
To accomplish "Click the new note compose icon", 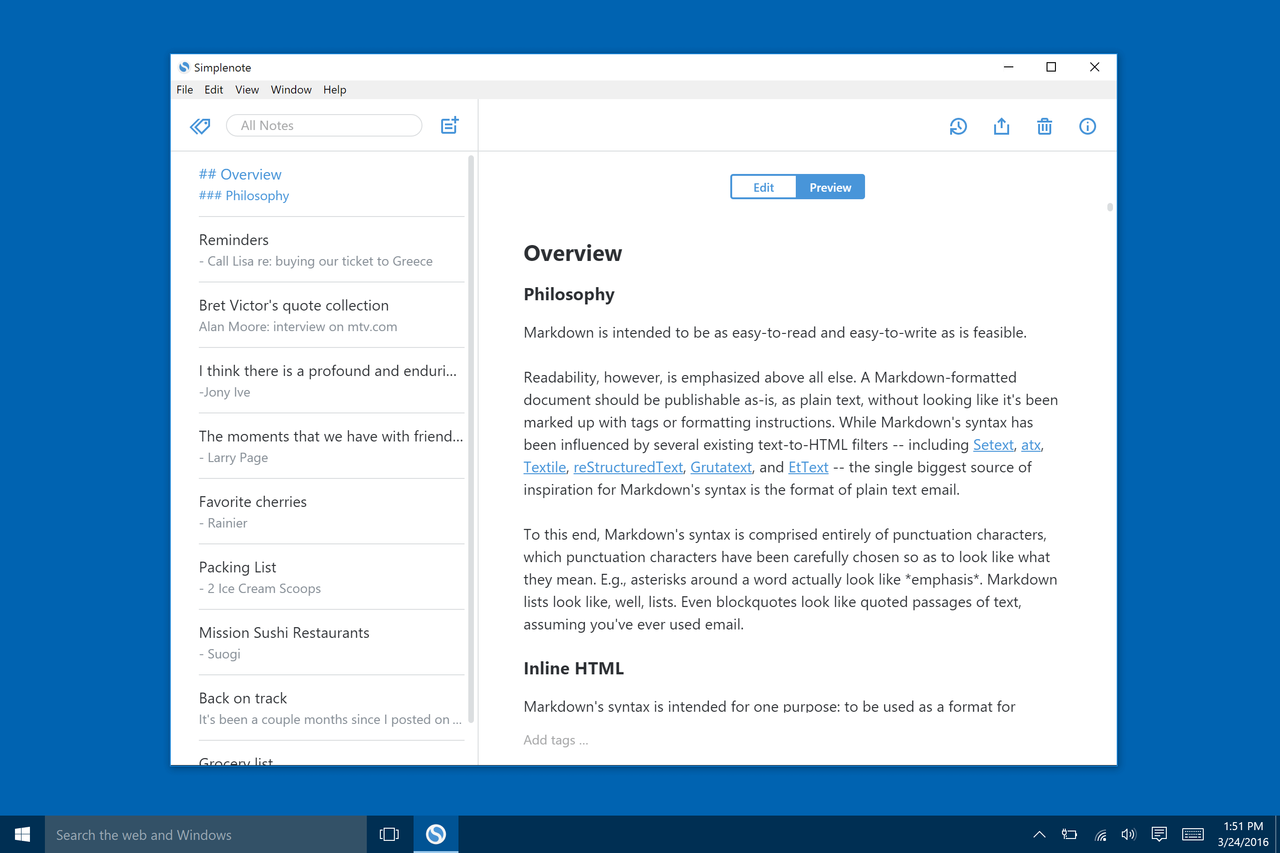I will (x=450, y=125).
